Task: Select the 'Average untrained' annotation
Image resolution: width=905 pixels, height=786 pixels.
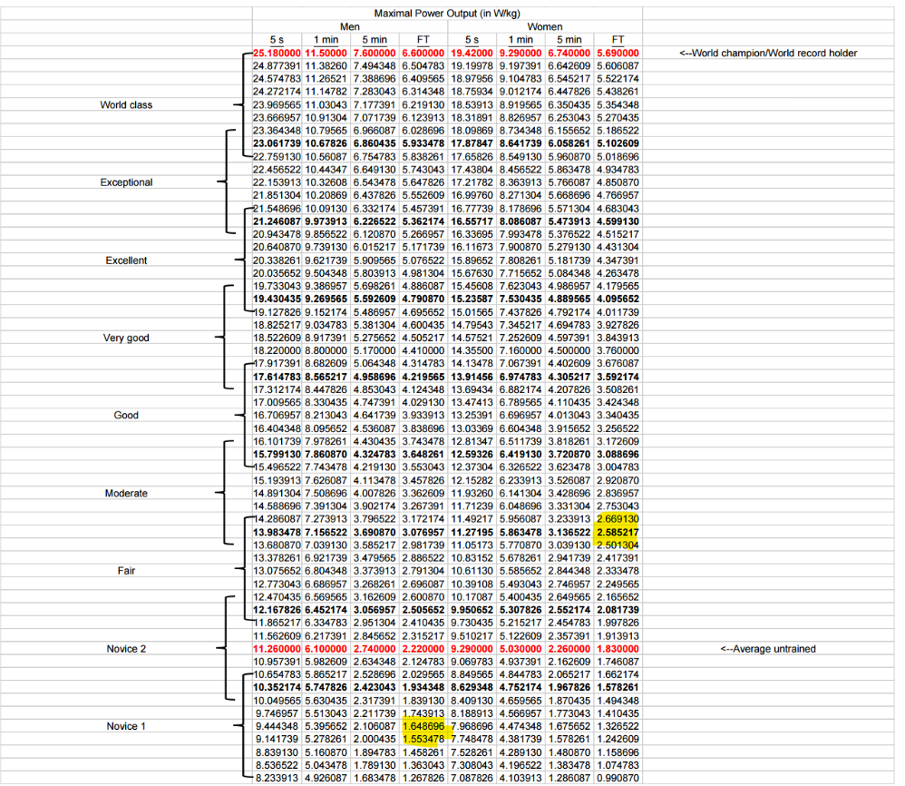Action: coord(767,649)
